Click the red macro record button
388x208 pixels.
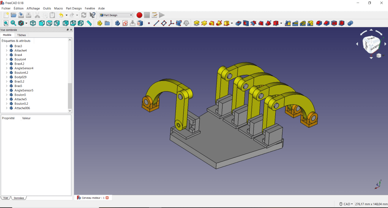click(139, 15)
